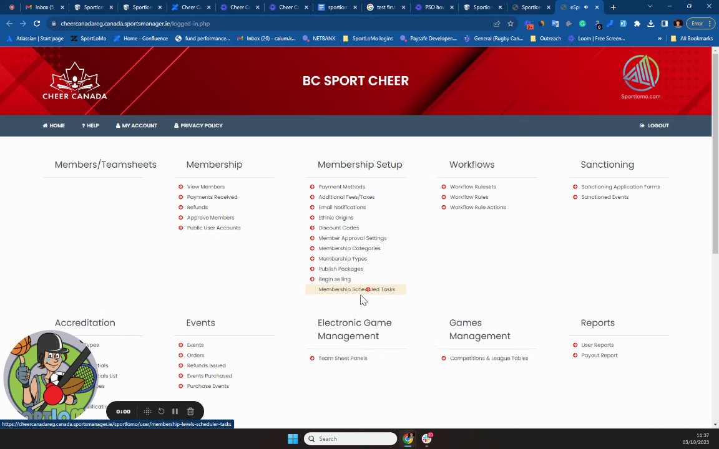This screenshot has height=449, width=719.
Task: Open Discount Codes
Action: 338,228
